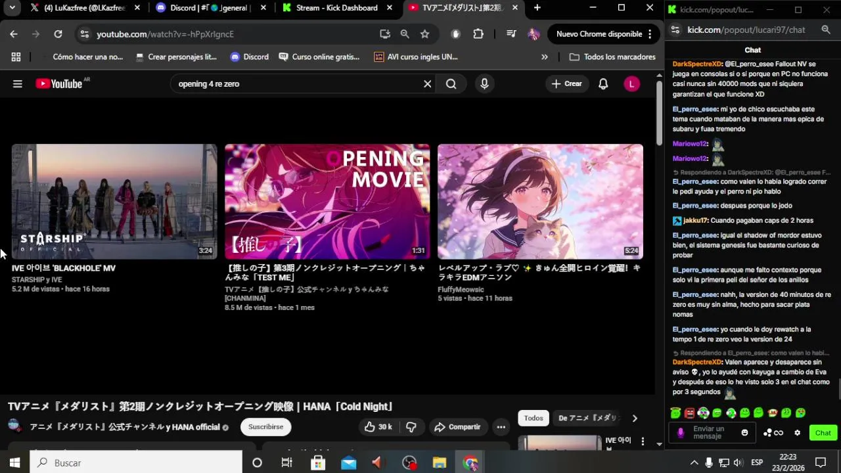The height and width of the screenshot is (473, 841).
Task: Open Todos los marcadores folder
Action: click(x=612, y=57)
